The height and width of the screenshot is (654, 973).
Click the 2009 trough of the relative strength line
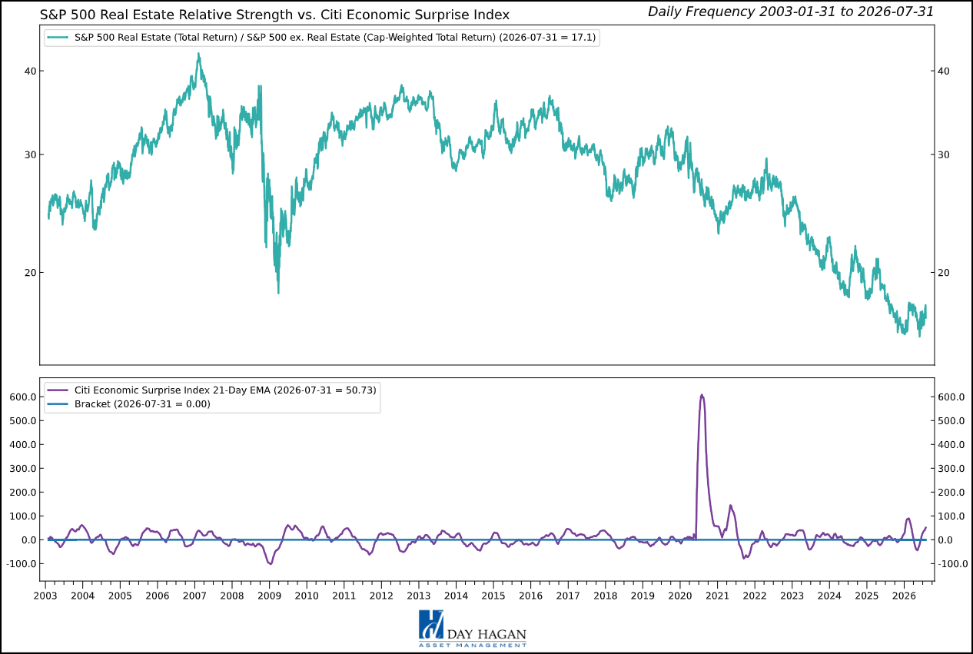point(278,293)
